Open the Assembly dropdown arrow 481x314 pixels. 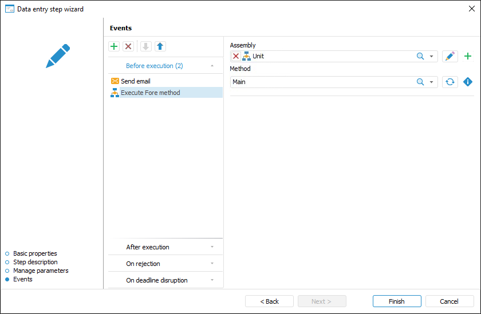[432, 56]
